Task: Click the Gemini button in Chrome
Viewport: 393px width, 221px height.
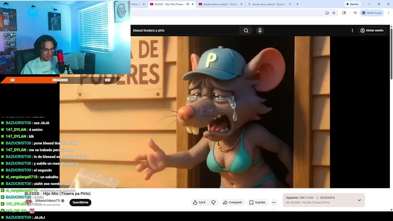Action: pos(352,4)
